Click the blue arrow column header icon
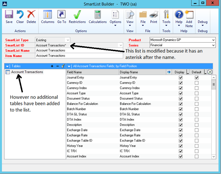The height and width of the screenshot is (174, 221). 169,72
